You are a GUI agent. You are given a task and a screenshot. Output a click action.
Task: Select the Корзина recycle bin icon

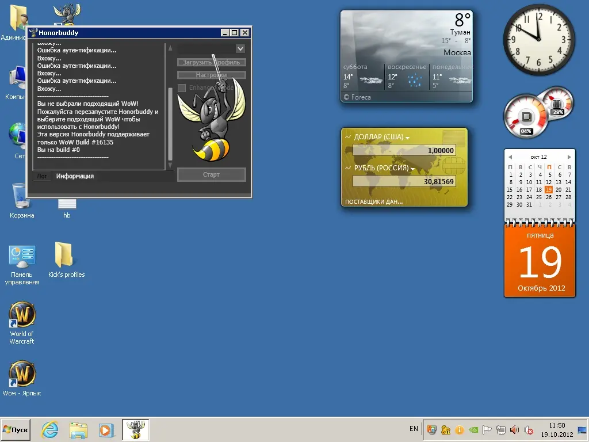click(x=22, y=201)
